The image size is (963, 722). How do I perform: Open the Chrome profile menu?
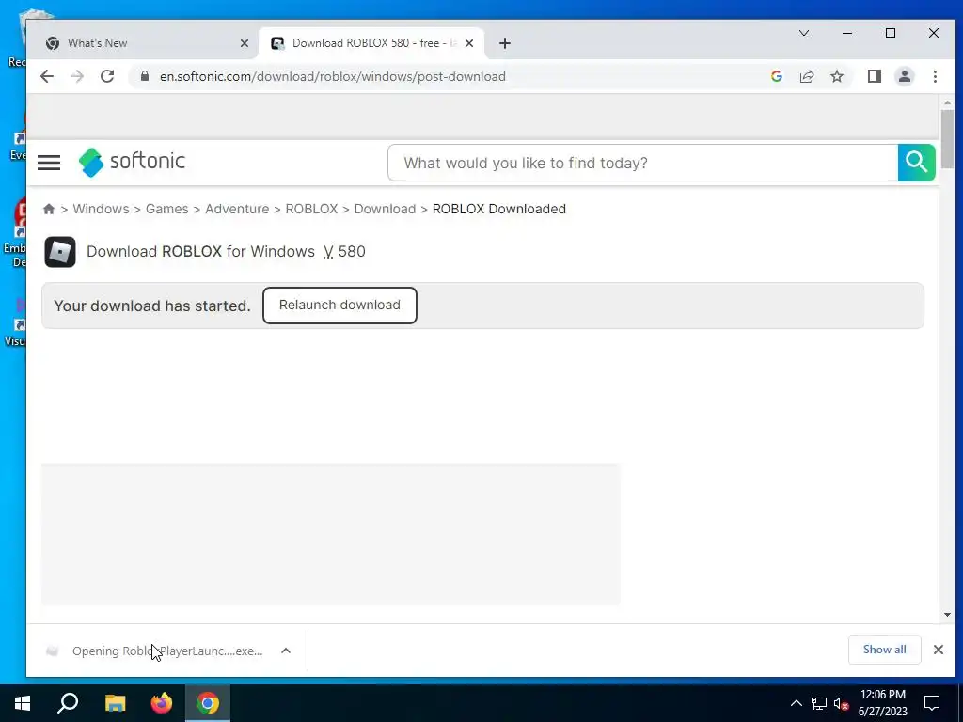click(904, 76)
